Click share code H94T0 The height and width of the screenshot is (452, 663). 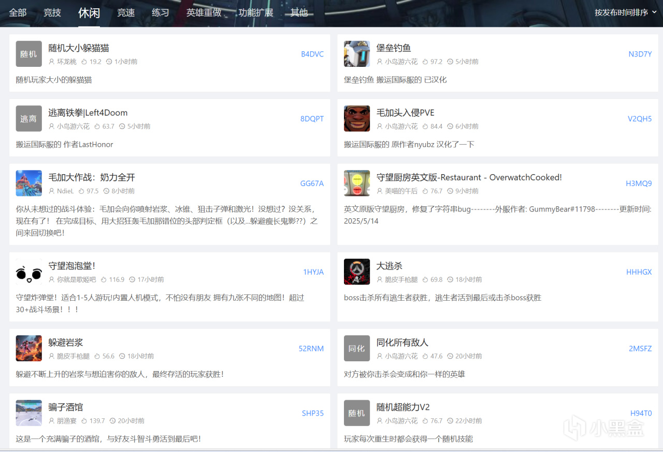(x=641, y=413)
